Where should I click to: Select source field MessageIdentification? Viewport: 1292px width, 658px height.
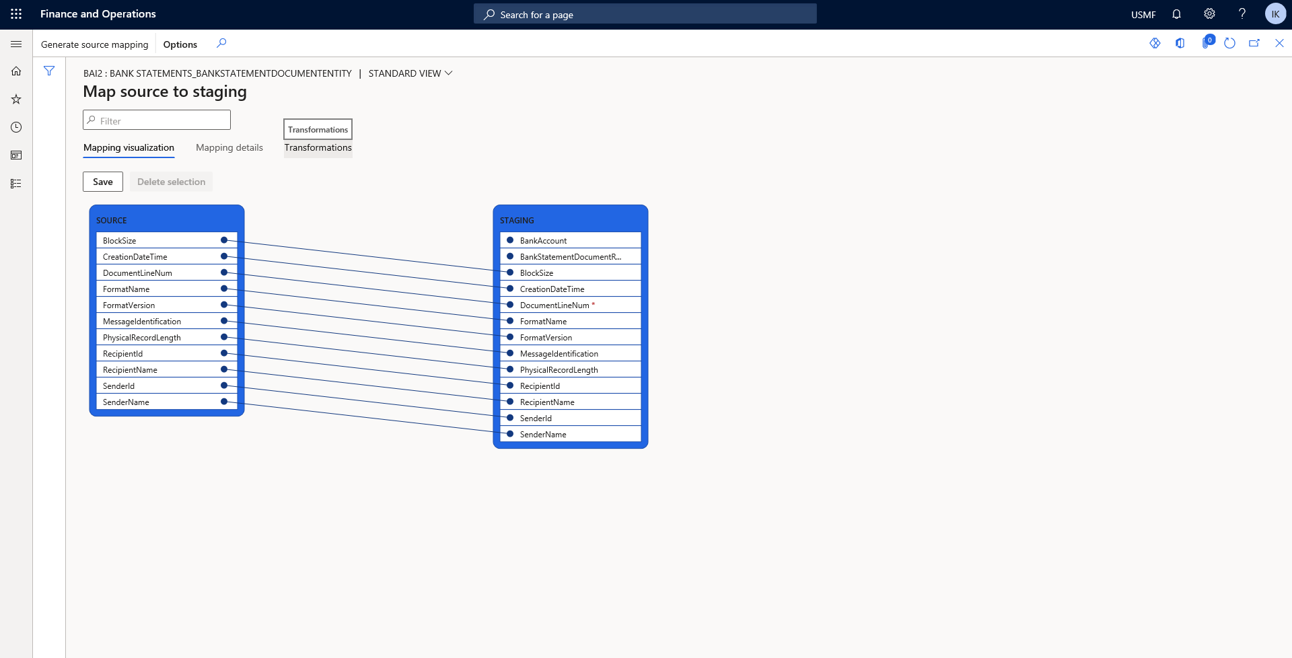pos(167,321)
